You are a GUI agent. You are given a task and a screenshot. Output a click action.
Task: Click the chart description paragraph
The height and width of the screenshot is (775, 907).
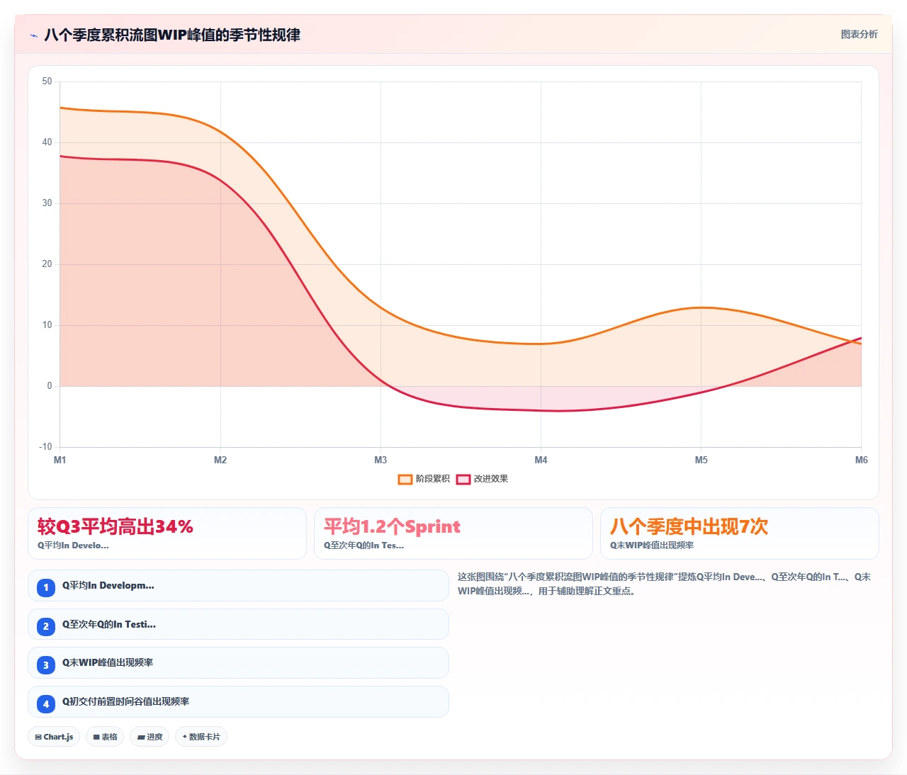[664, 584]
